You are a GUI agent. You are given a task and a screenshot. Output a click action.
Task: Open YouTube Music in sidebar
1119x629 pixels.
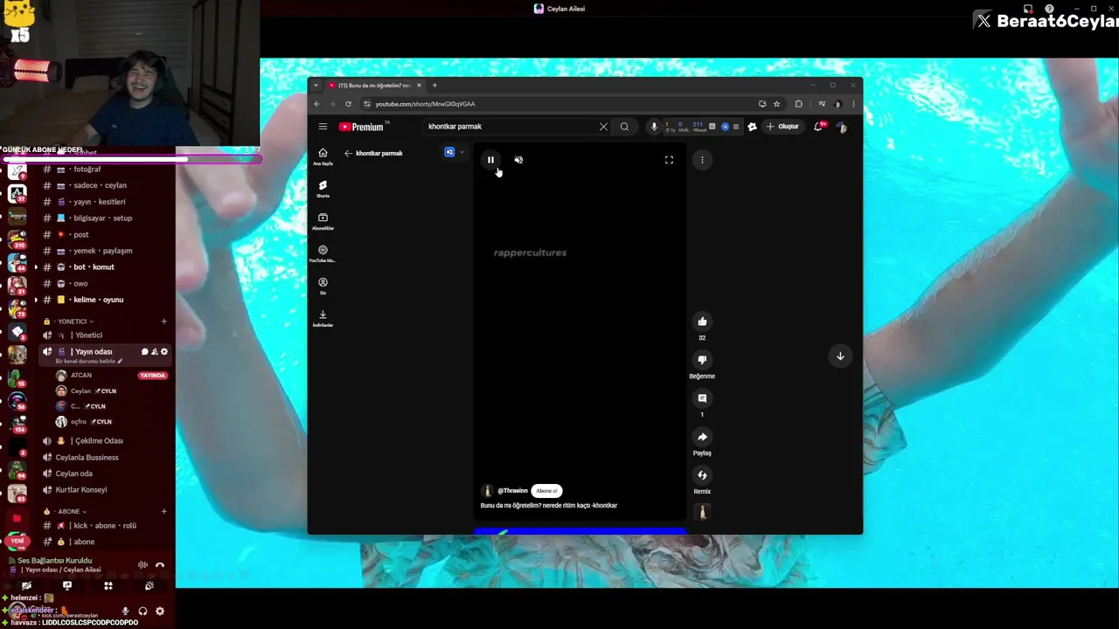[x=323, y=253]
